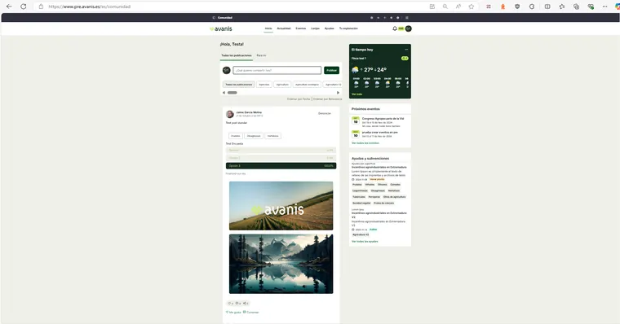Click the share count icon under post
This screenshot has height=324, width=620.
point(246,303)
